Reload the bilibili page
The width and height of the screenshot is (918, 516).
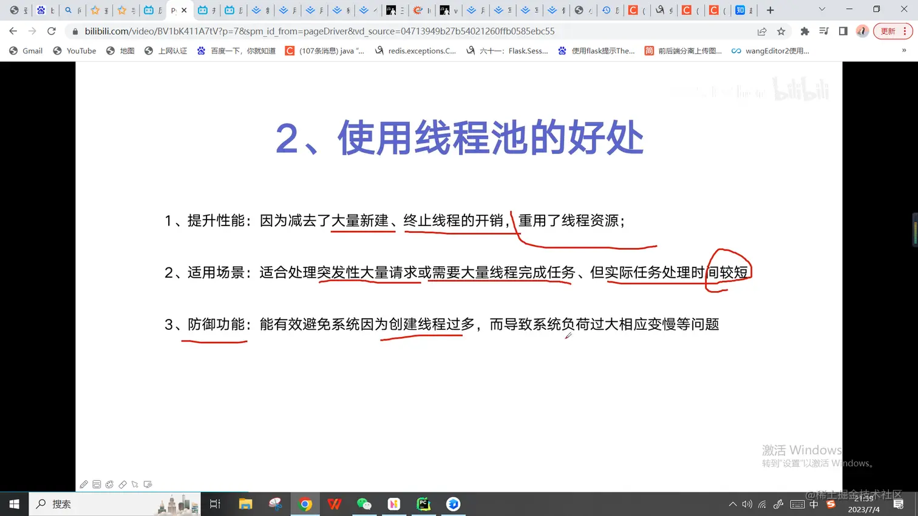[52, 31]
